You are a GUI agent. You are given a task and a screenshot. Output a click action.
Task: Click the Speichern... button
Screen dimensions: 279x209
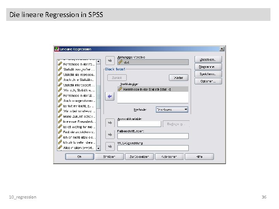point(208,74)
